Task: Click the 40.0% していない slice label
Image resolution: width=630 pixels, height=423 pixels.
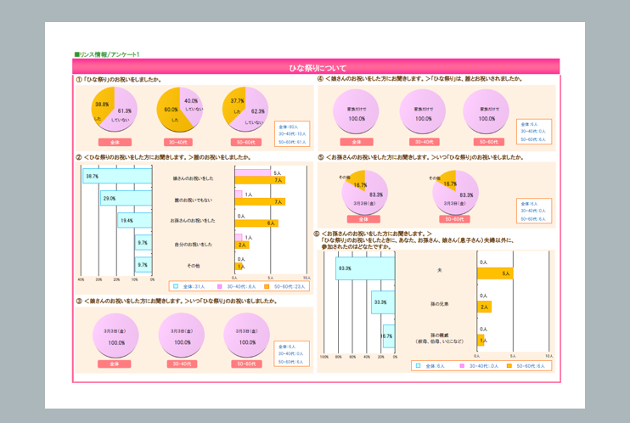Action: [191, 101]
